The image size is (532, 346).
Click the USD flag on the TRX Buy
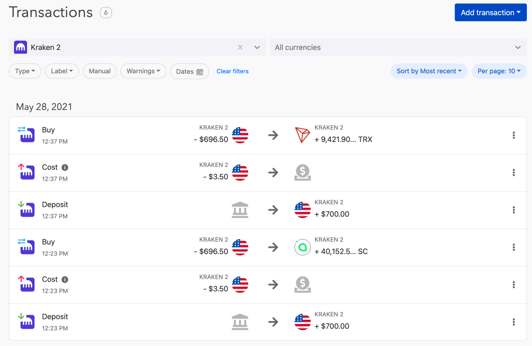point(240,135)
